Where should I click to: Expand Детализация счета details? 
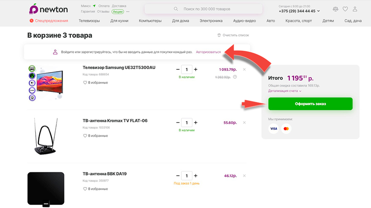[x=285, y=91]
